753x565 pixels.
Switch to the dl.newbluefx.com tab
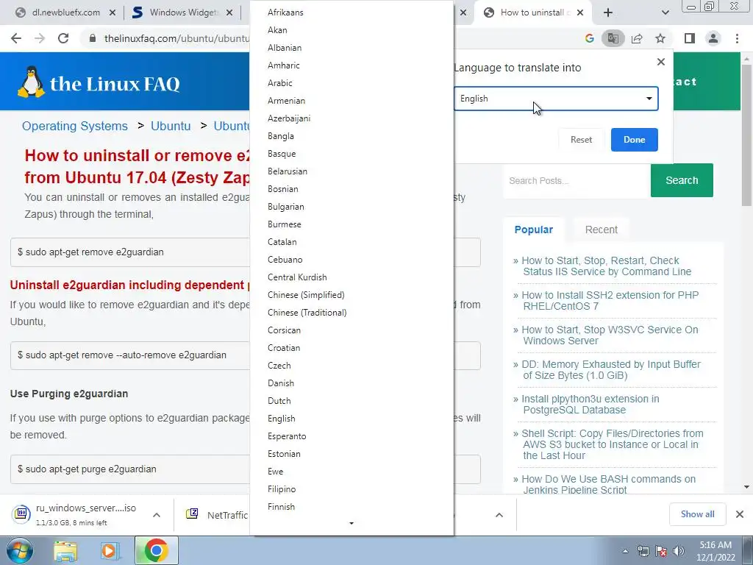[65, 13]
